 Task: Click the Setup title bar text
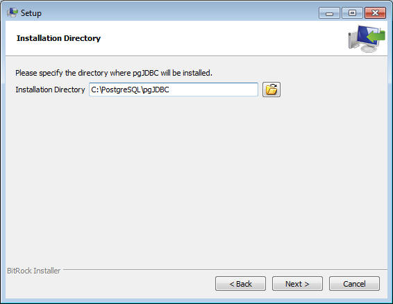(x=31, y=13)
